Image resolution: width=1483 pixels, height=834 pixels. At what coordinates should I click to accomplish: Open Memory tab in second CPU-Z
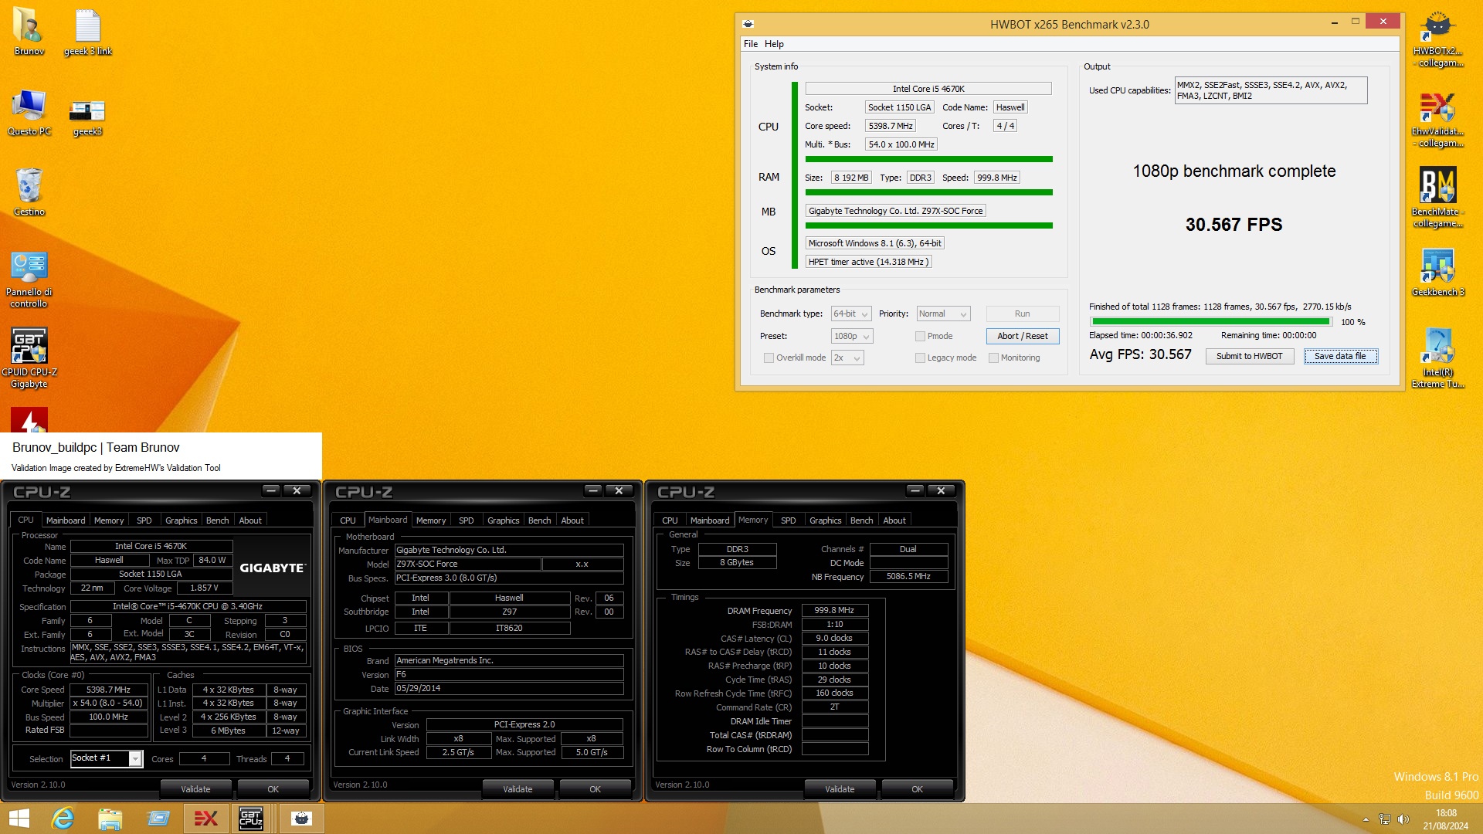click(431, 520)
